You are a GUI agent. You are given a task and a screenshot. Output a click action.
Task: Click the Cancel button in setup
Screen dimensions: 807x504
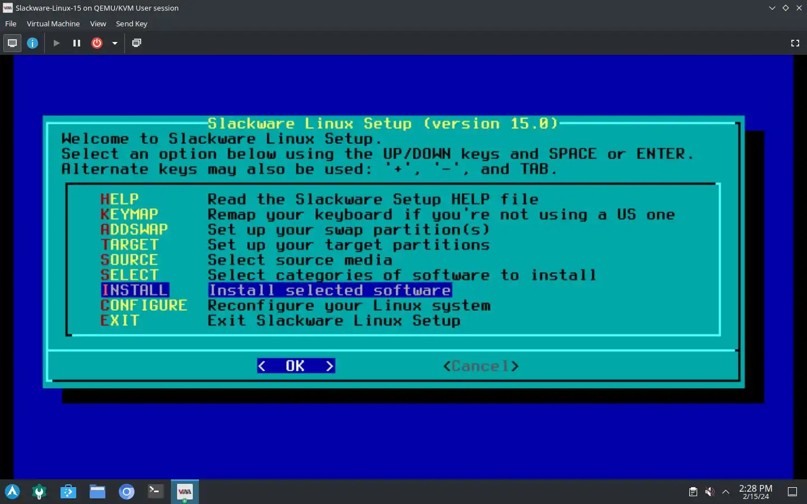click(x=481, y=366)
